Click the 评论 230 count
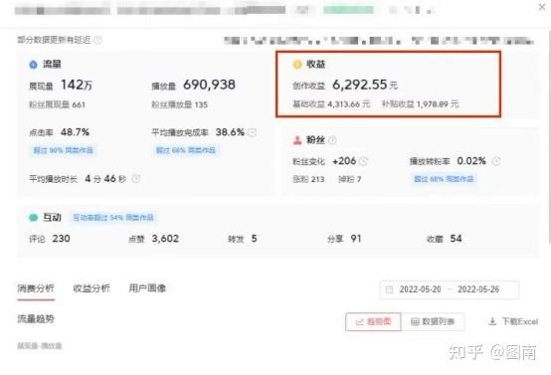The image size is (551, 375). point(50,239)
